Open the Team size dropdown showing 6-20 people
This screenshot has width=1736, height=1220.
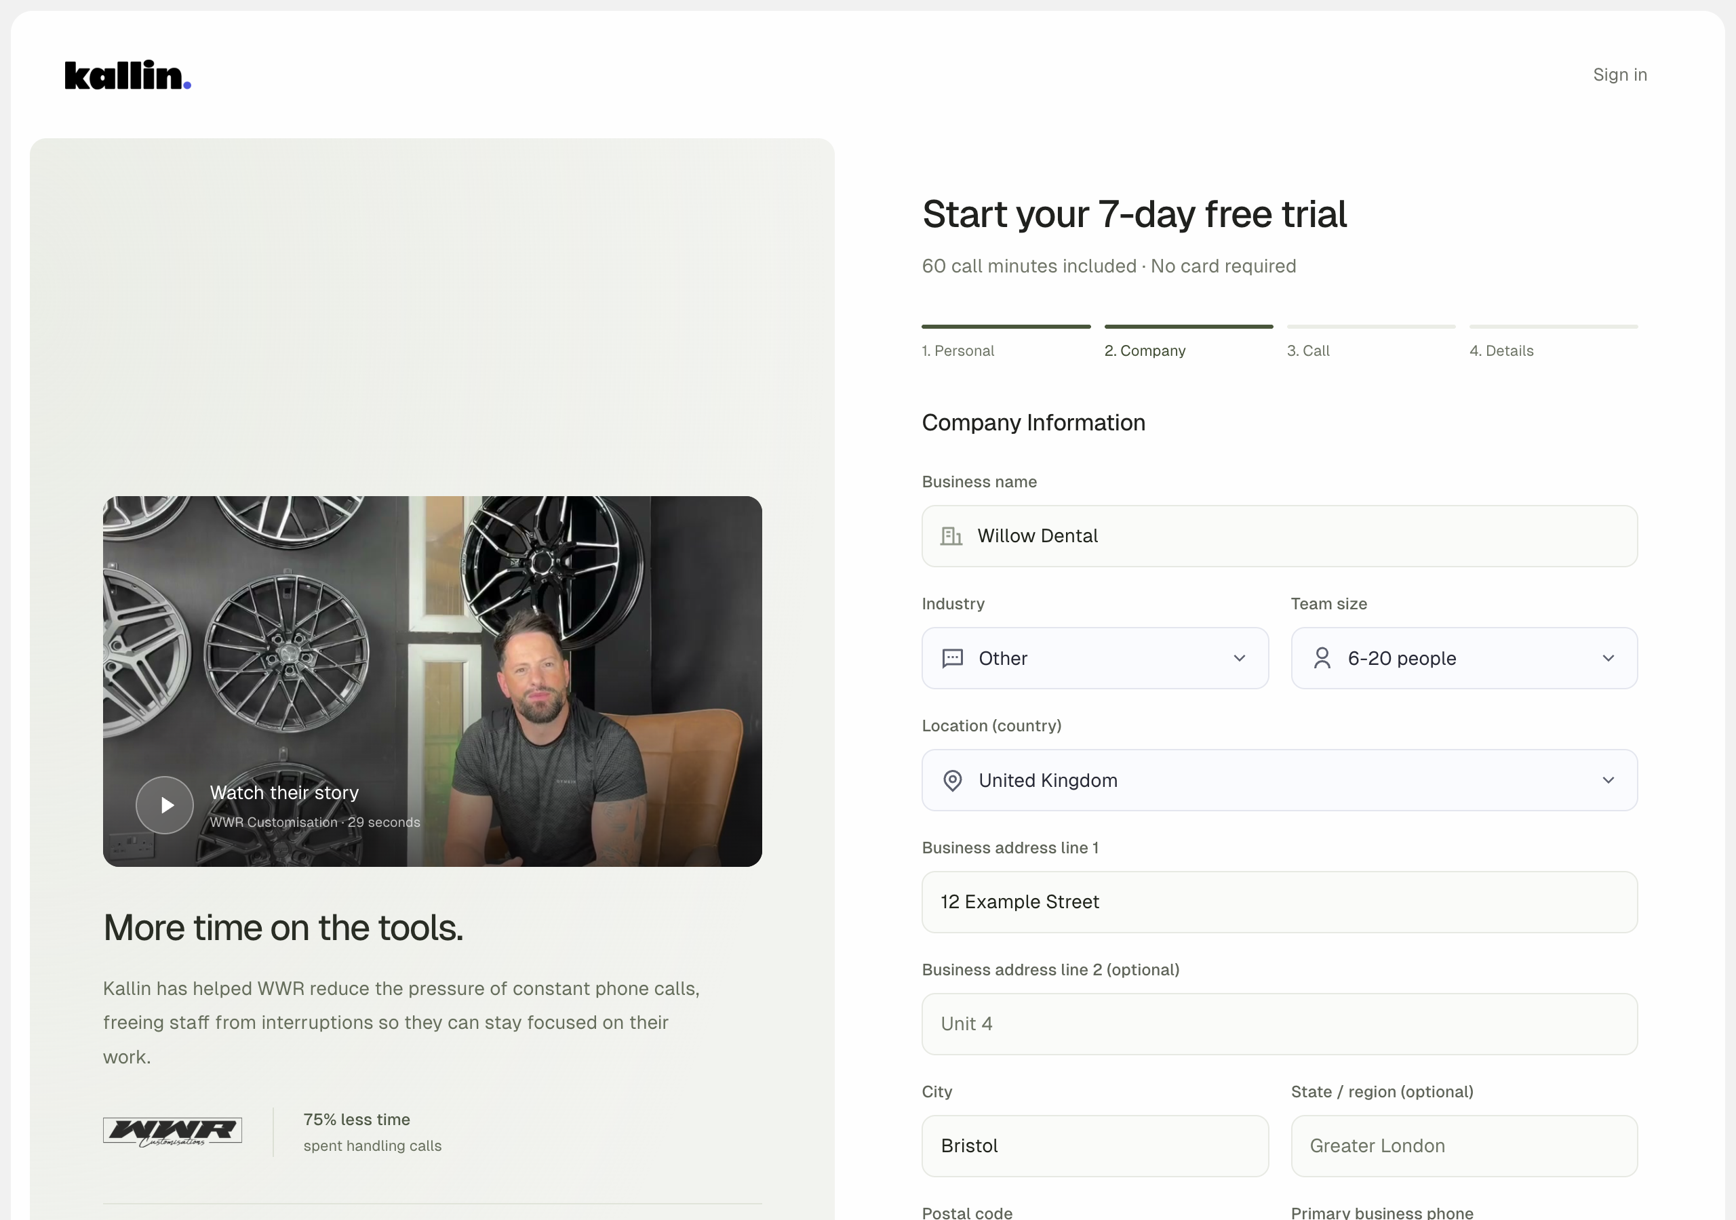tap(1464, 658)
